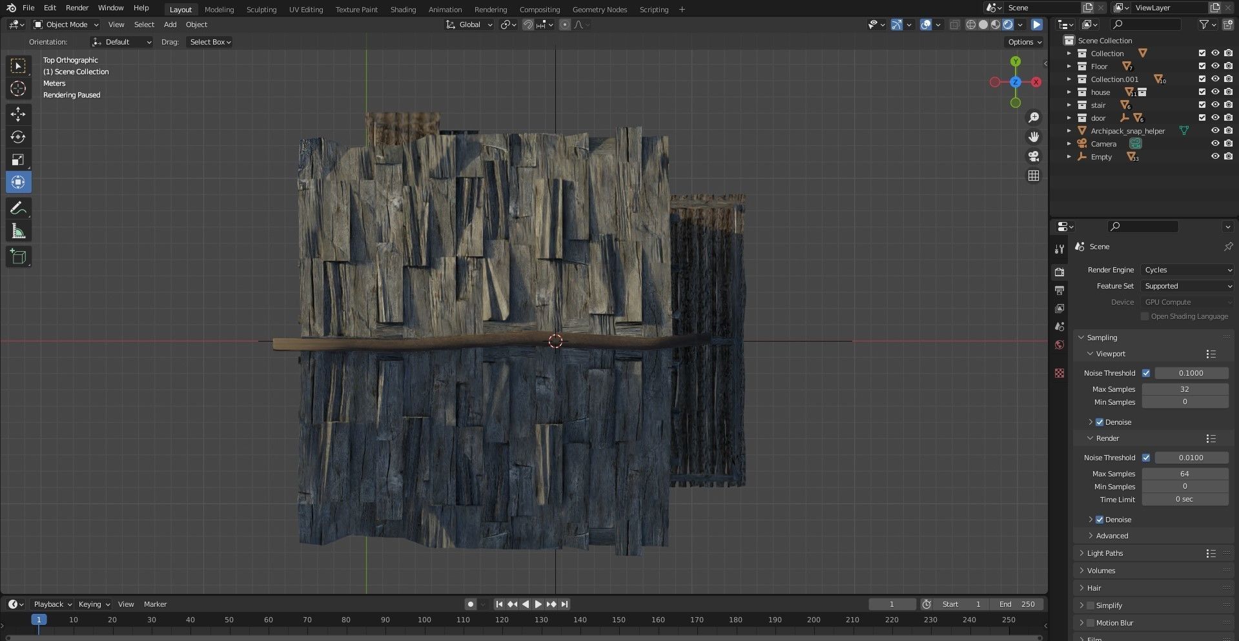Select the Select Box tool in toolbar

click(18, 66)
